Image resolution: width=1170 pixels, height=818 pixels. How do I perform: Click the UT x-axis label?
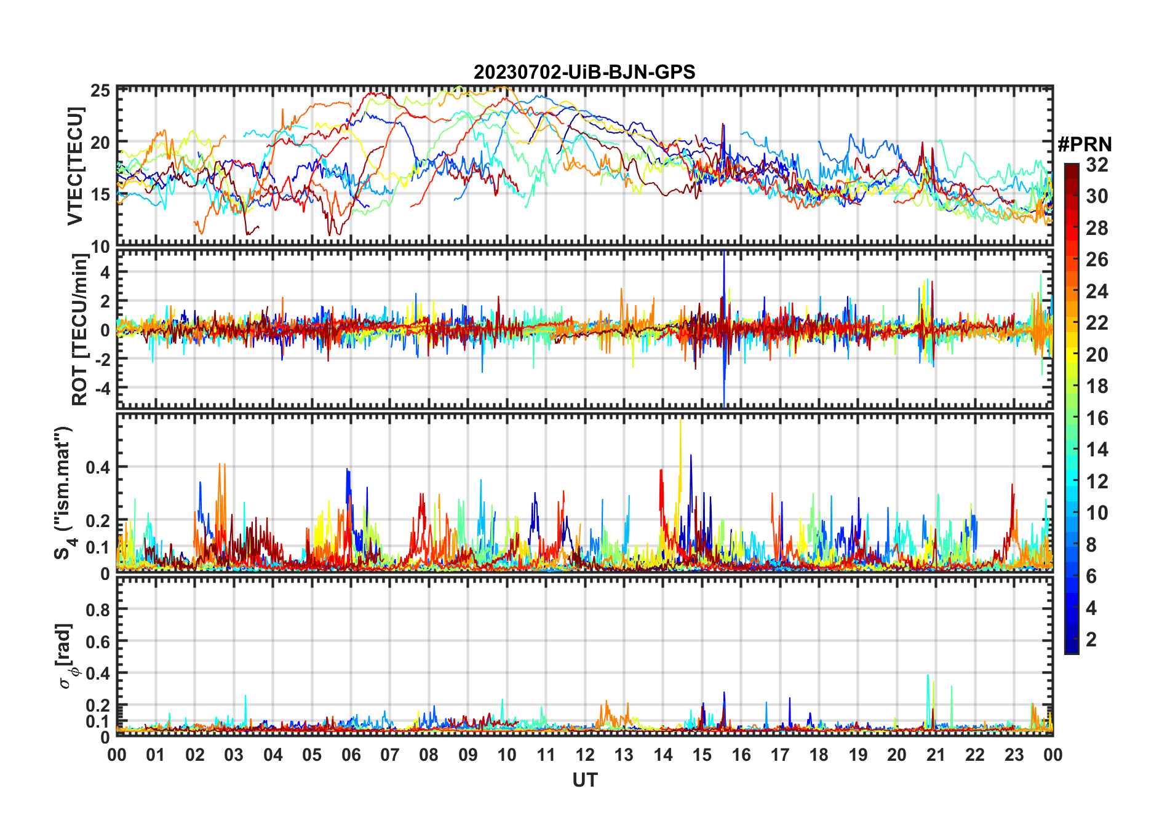584,780
